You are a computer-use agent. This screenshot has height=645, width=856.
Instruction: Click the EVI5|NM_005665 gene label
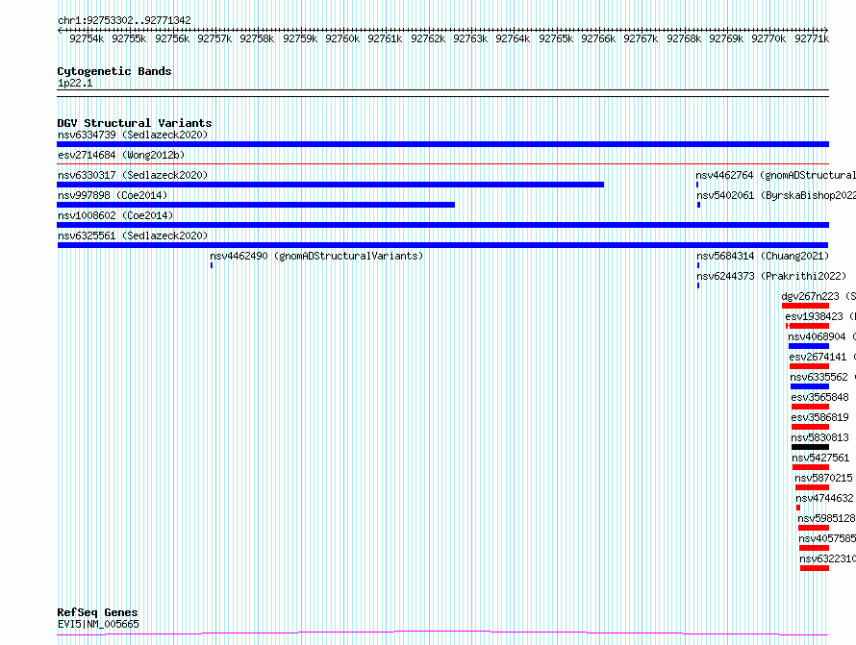click(98, 624)
